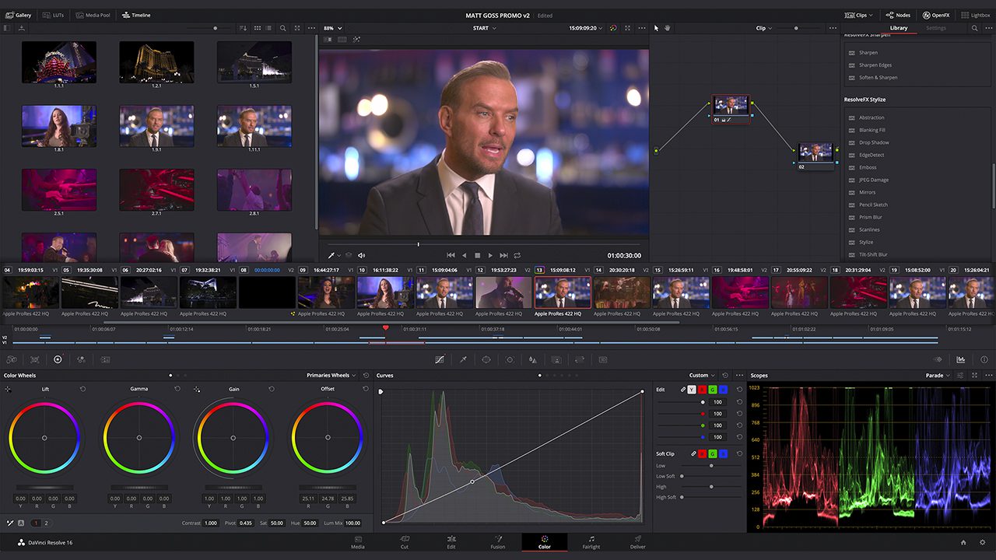Open the Parade scope dropdown
996x560 pixels.
939,375
